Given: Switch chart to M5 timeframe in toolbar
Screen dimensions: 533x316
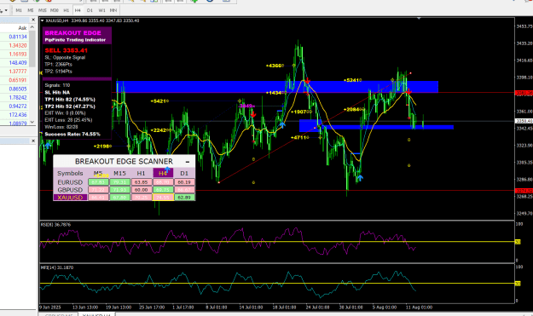Looking at the screenshot, I should pos(31,10).
